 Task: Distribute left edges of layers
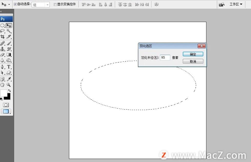pyautogui.click(x=137, y=4)
